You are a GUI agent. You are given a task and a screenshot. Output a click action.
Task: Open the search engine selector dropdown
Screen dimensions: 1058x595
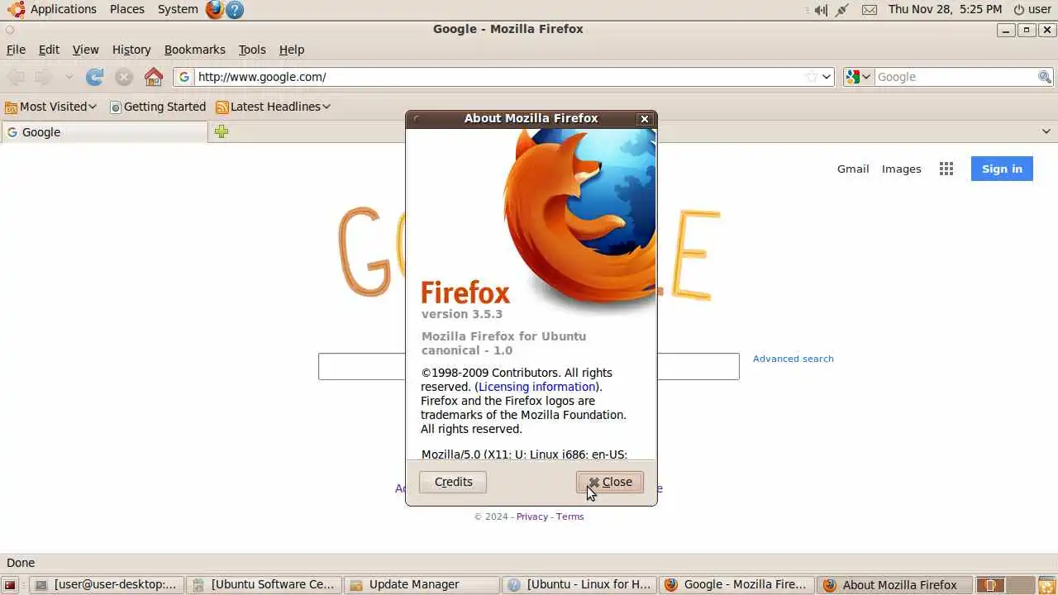[859, 77]
